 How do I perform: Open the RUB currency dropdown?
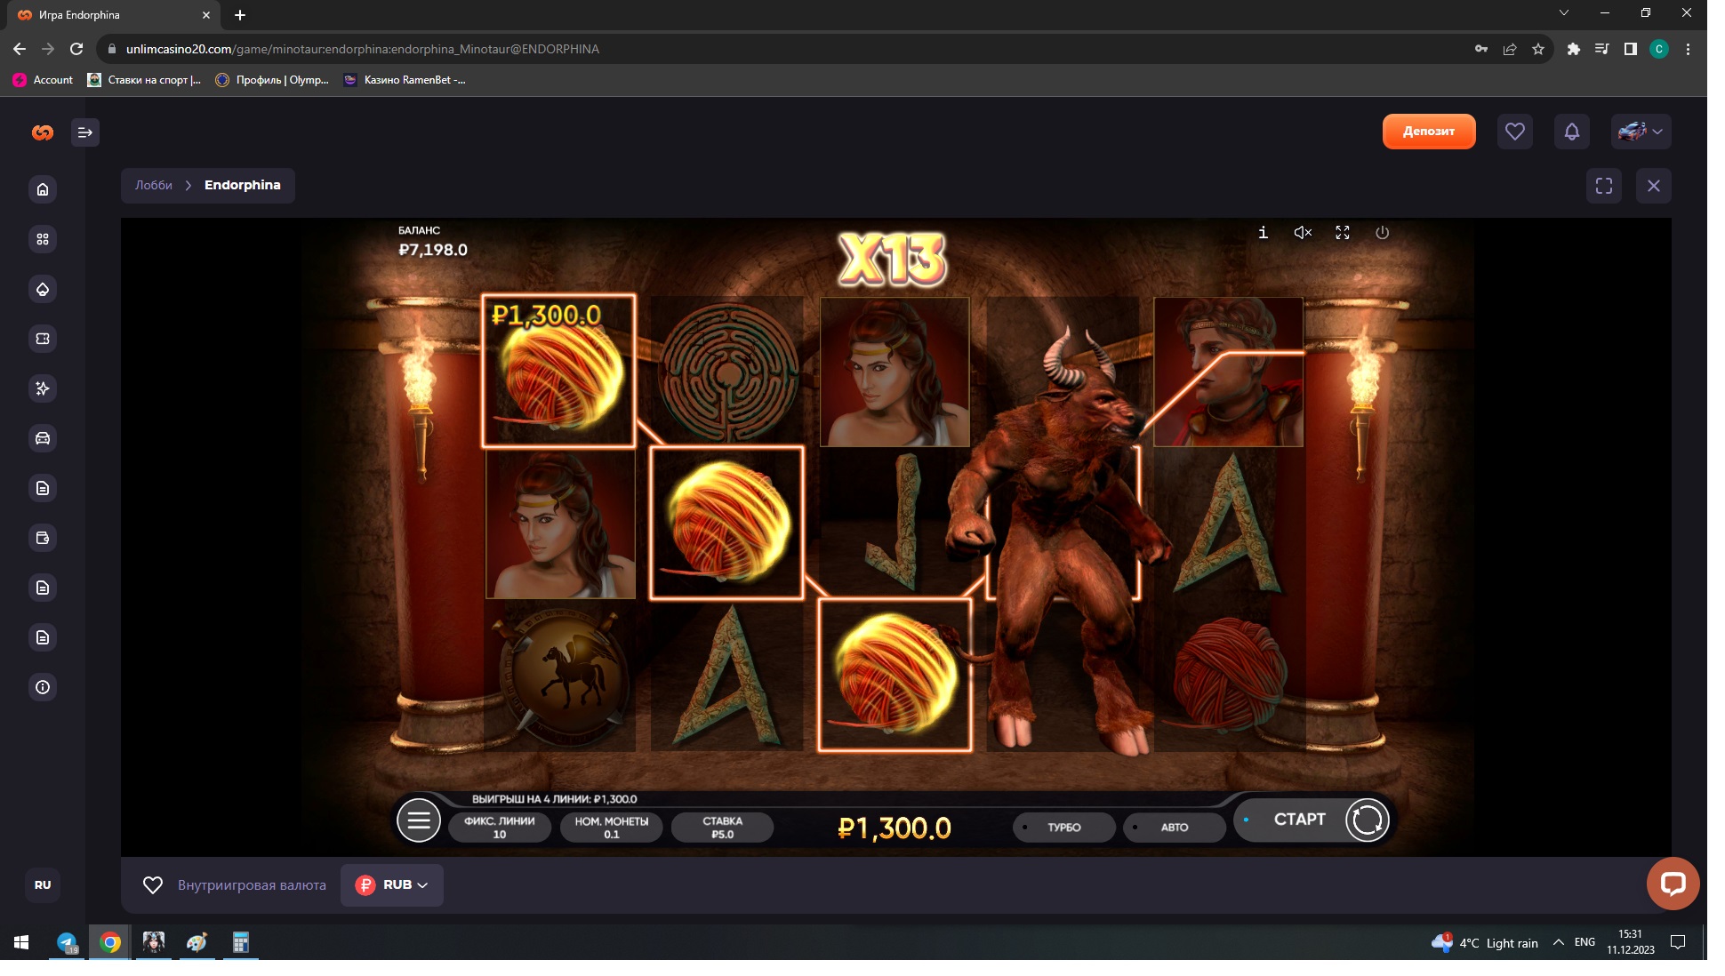(x=392, y=885)
